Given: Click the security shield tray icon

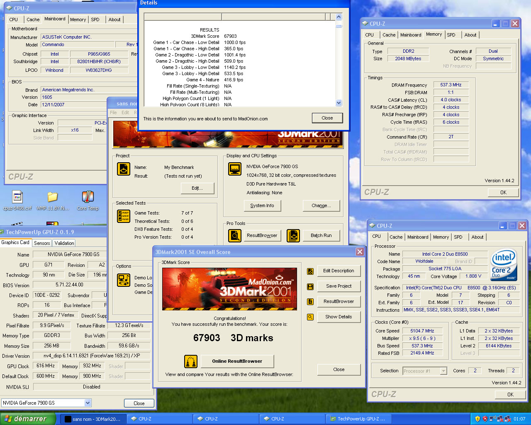Looking at the screenshot, I should (x=477, y=419).
